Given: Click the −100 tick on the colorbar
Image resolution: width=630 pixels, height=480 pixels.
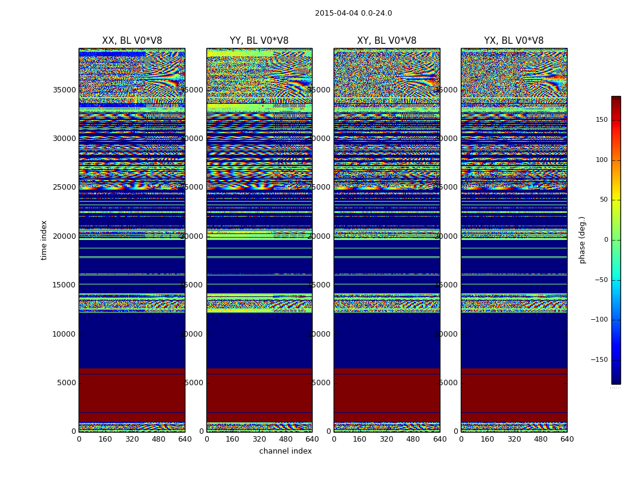Looking at the screenshot, I should pyautogui.click(x=599, y=320).
